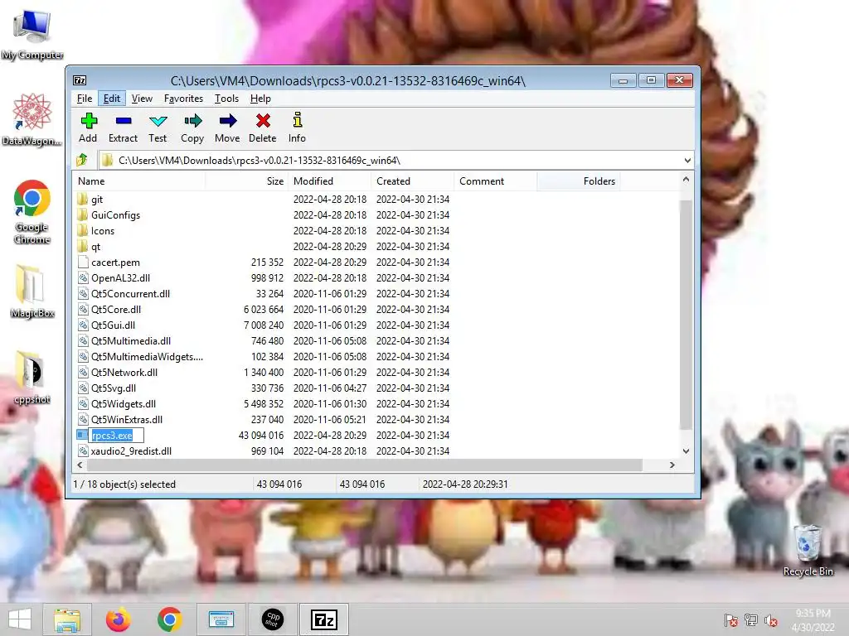Click the horizontal scrollbar right arrow

[x=672, y=465]
